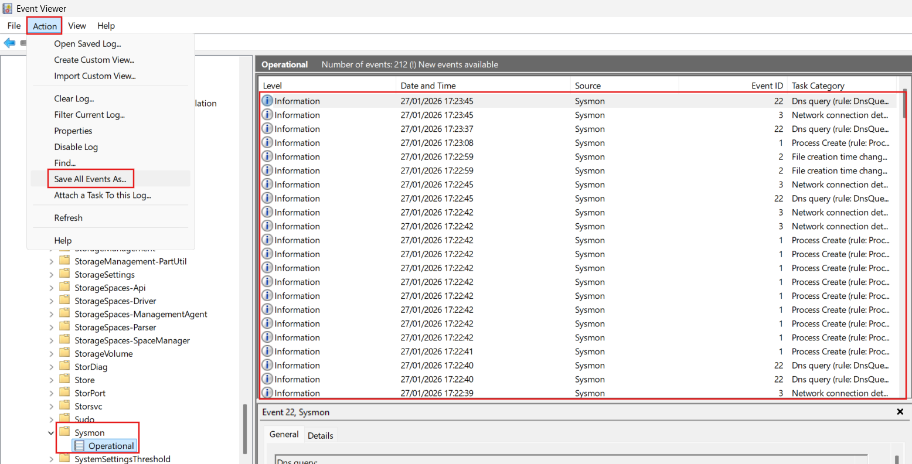Choose Save All Events As… from the menu
This screenshot has height=464, width=912.
[x=90, y=179]
